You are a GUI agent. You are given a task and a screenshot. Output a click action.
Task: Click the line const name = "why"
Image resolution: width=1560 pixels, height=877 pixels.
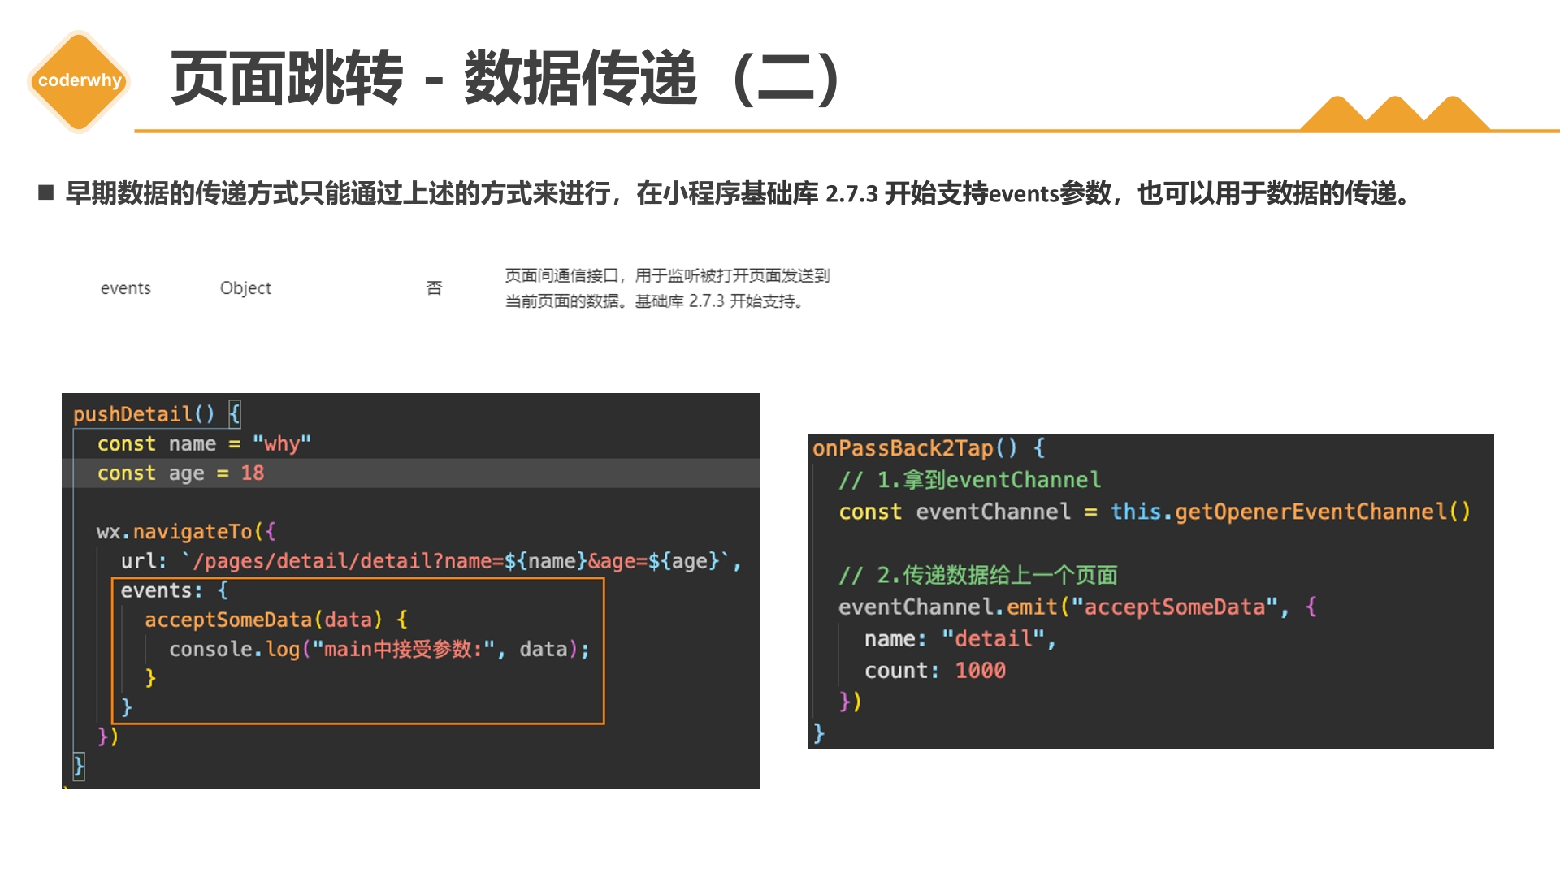[204, 443]
